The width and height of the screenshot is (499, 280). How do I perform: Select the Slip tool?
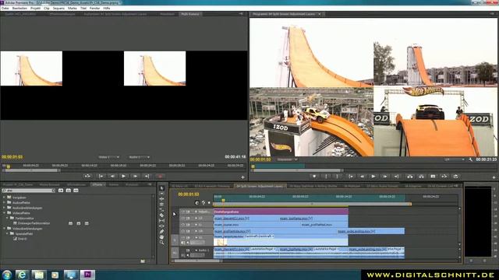click(161, 220)
